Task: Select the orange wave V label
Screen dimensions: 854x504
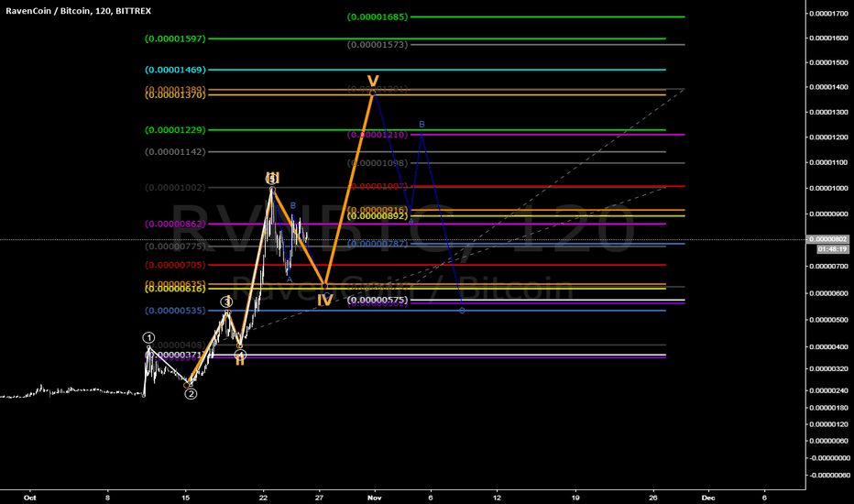Action: pos(373,82)
